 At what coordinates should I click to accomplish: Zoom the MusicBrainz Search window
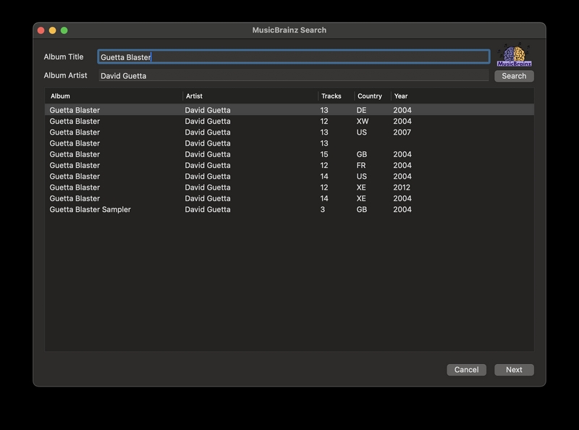pyautogui.click(x=64, y=30)
